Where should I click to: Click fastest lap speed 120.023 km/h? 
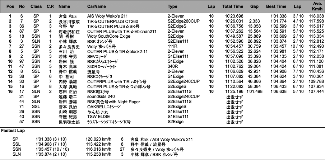point(98,140)
